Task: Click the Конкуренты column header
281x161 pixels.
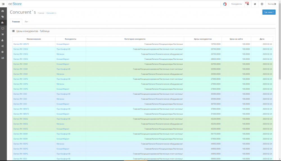Action: coord(71,39)
